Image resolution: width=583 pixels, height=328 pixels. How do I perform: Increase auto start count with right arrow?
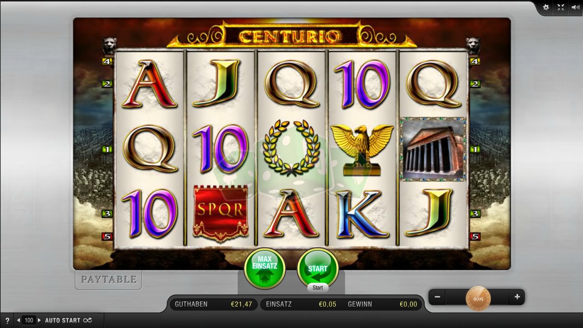click(39, 320)
